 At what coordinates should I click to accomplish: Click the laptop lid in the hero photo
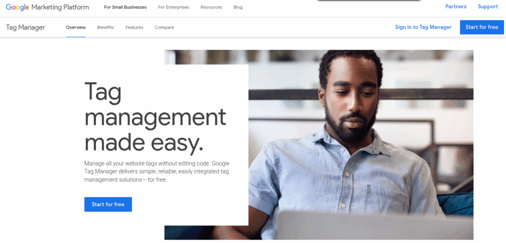pyautogui.click(x=375, y=225)
